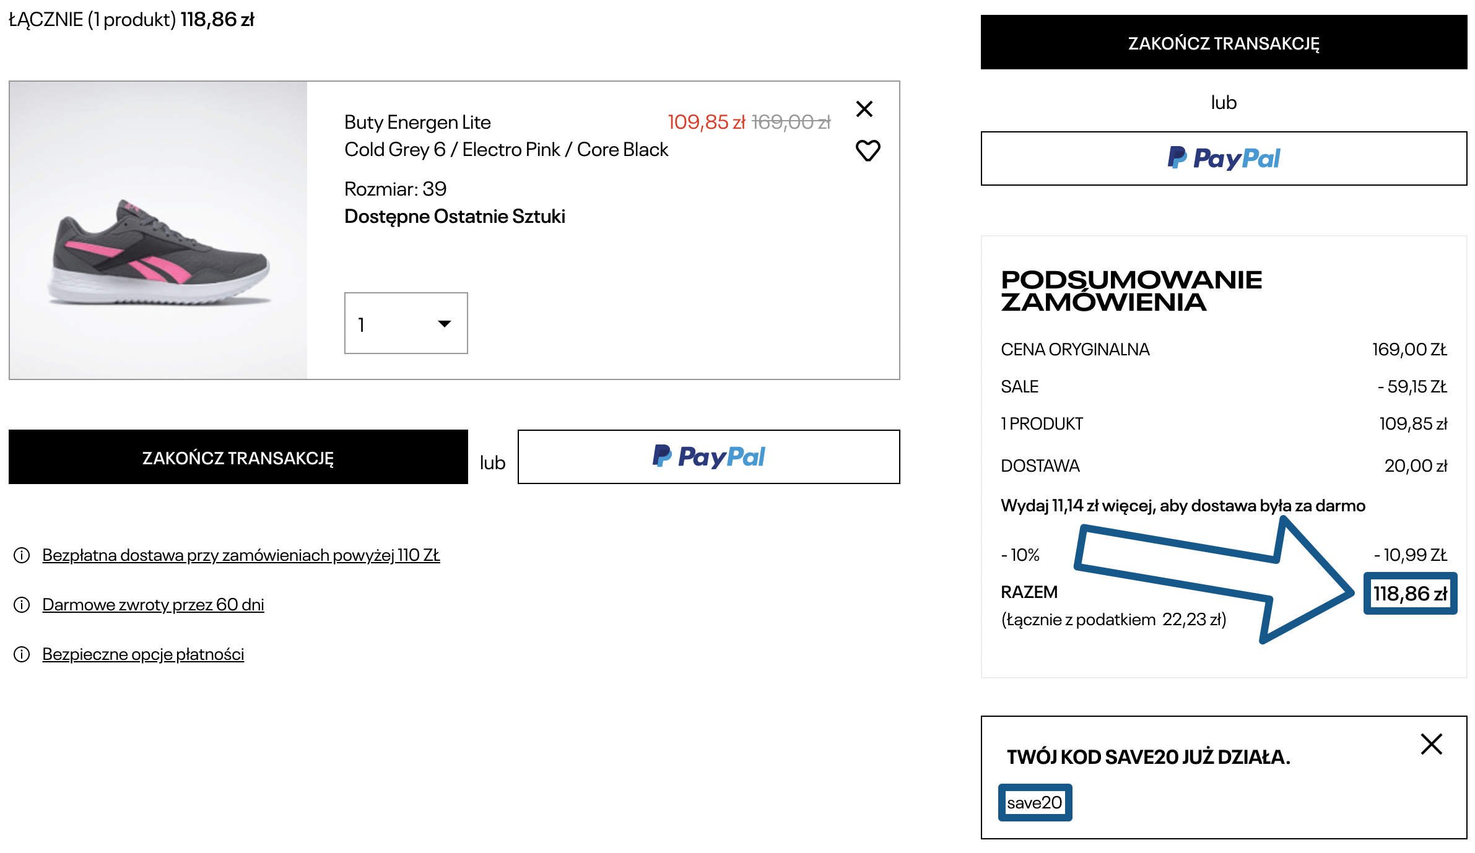The height and width of the screenshot is (853, 1475).
Task: Remove Buty Energen Lite from cart
Action: pos(864,109)
